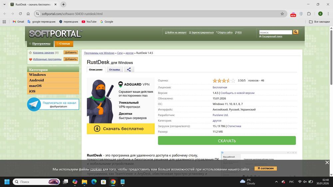333x187 pixels.
Task: Open the tab search dropdown arrow
Action: (4, 4)
